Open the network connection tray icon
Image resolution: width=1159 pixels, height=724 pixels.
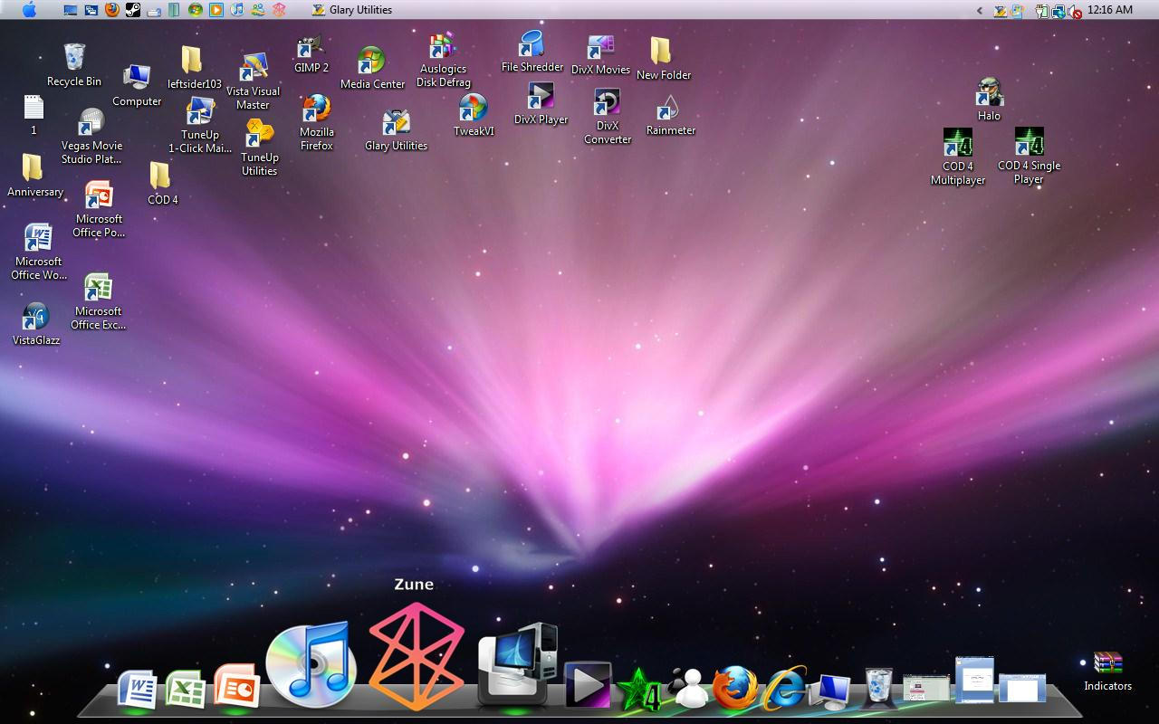point(1058,11)
